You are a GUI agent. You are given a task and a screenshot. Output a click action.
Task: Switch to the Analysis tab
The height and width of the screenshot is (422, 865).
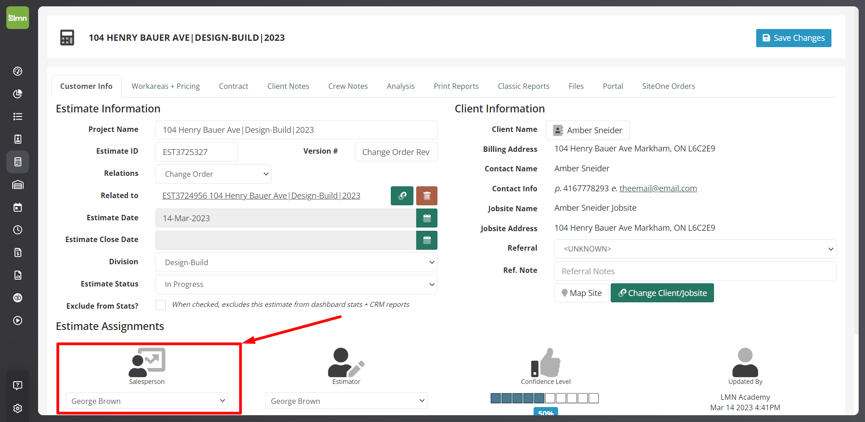401,86
